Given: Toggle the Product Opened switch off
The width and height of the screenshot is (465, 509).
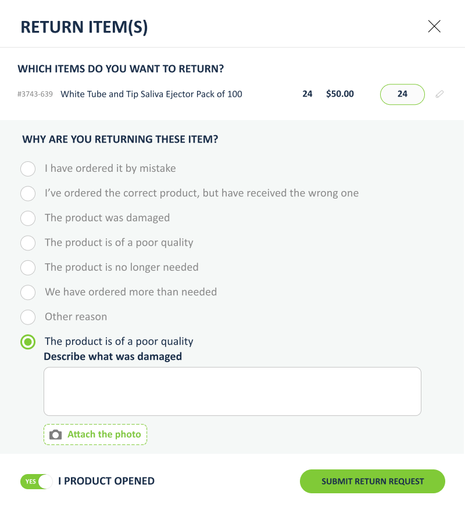Looking at the screenshot, I should coord(36,482).
